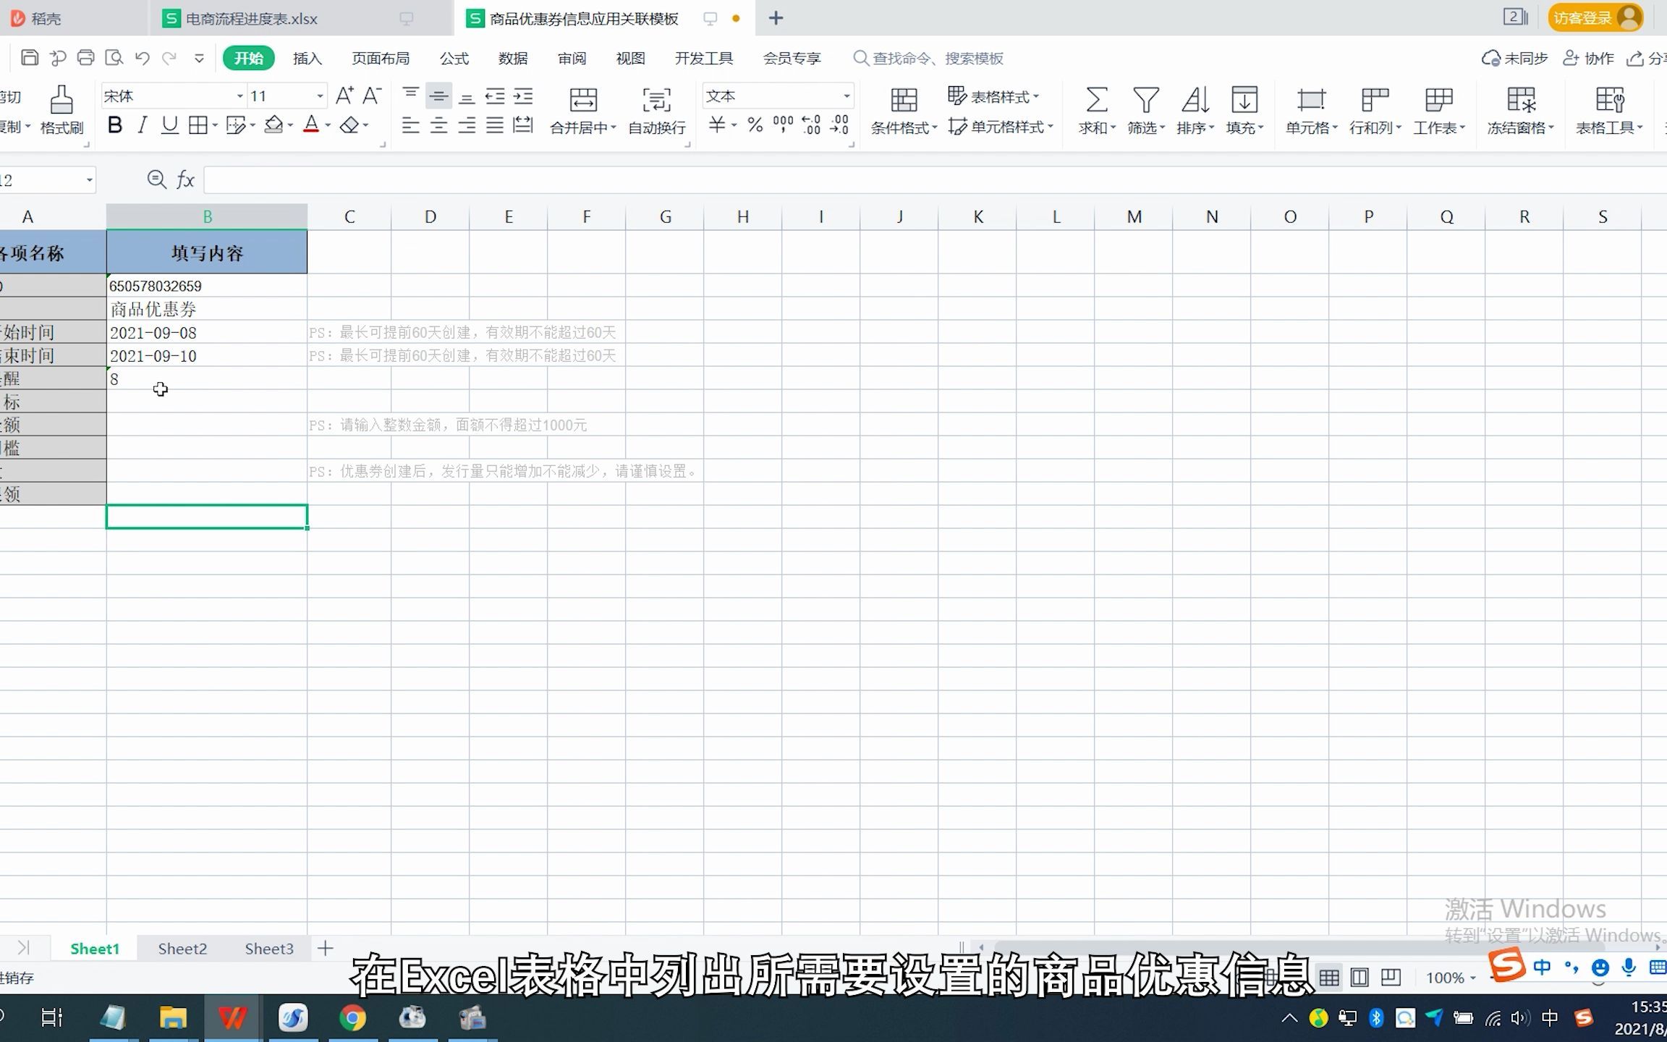Click the Filter (筛选) funnel icon
Screen dimensions: 1667x1042
tap(1145, 101)
